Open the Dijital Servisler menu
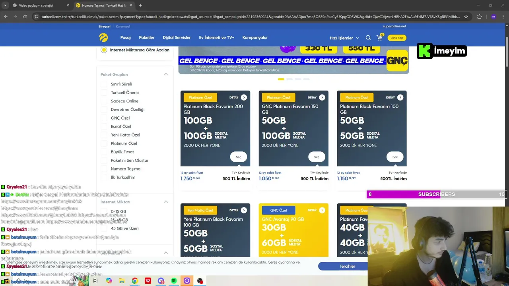This screenshot has width=509, height=286. click(x=177, y=38)
